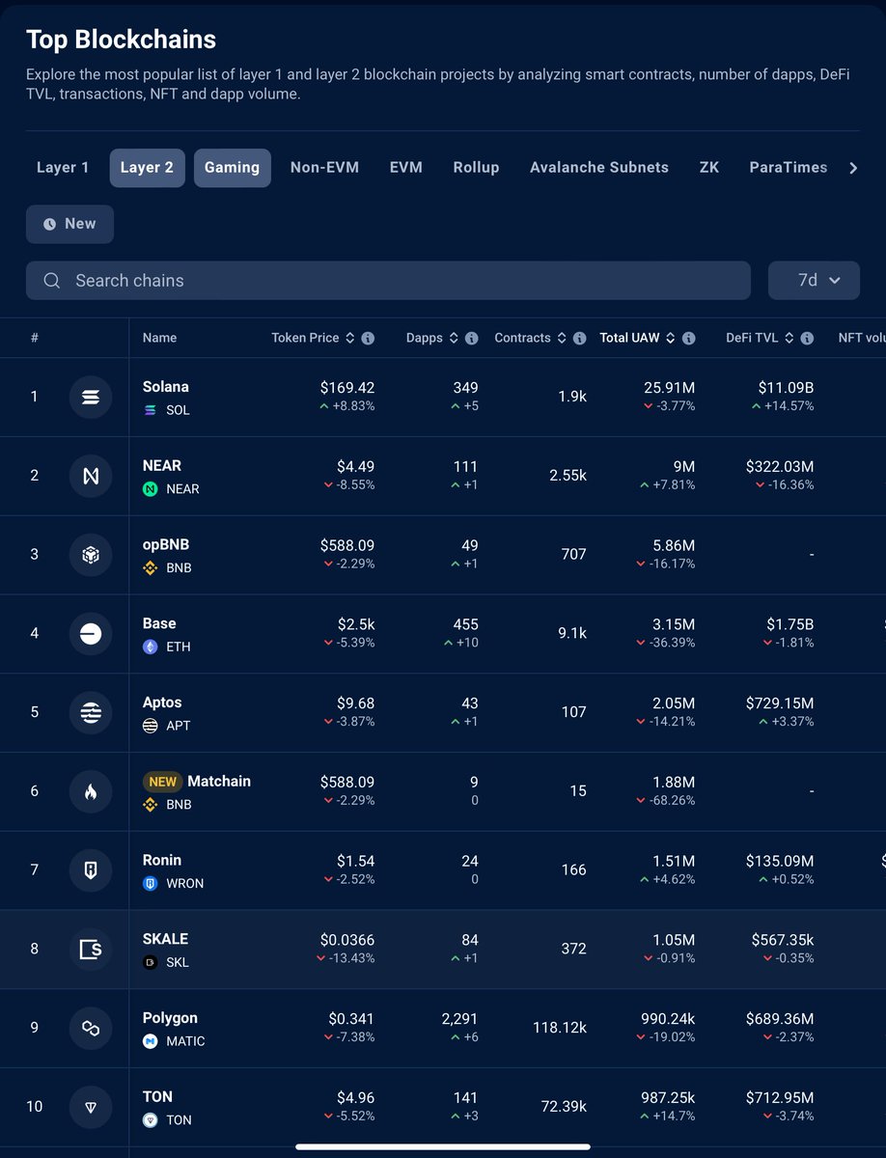Click Polygon dapps count 2,291
The image size is (886, 1158).
click(459, 1018)
